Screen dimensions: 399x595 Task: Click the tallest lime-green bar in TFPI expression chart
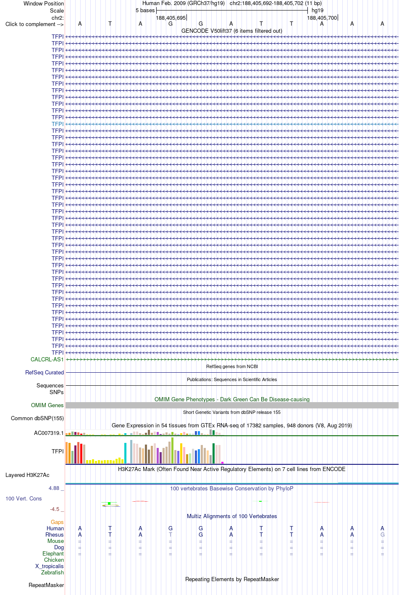173,450
